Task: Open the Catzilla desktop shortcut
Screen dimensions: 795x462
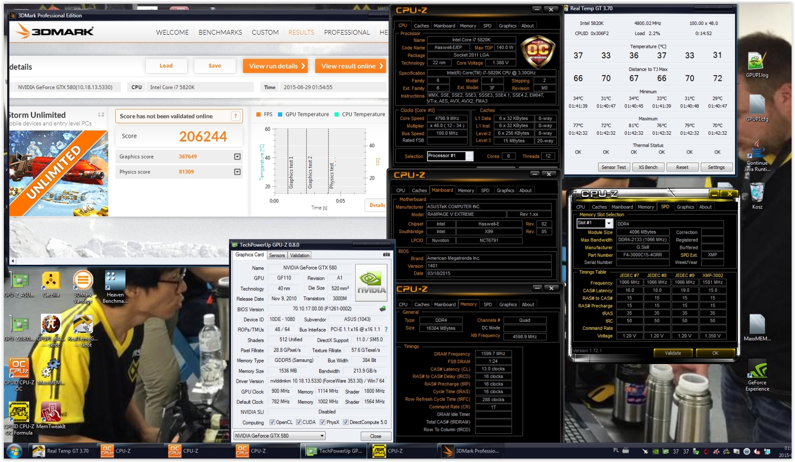Action: pos(51,284)
